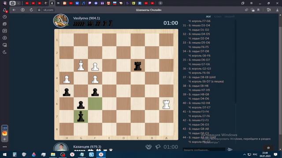282x158 pixels.
Task: Click log row 'Ч: король E6-D7 (x пешка)'
Action: click(x=206, y=81)
